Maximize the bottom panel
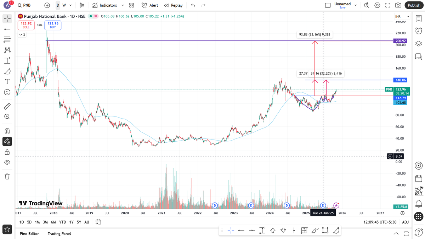Image resolution: width=425 pixels, height=239 pixels. pyautogui.click(x=406, y=234)
